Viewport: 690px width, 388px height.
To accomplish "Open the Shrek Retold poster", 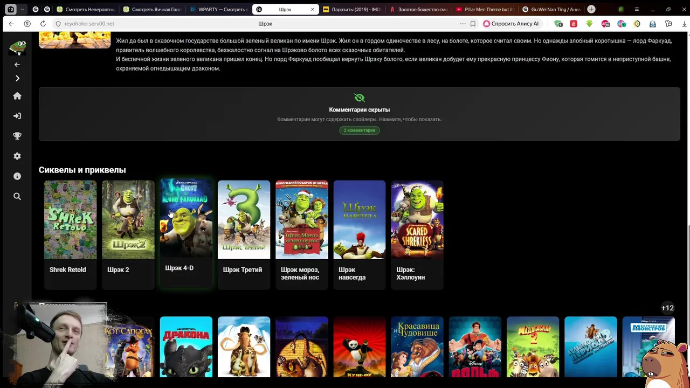I will [71, 220].
